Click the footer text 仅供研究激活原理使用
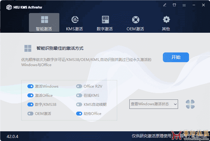 click(x=152, y=136)
